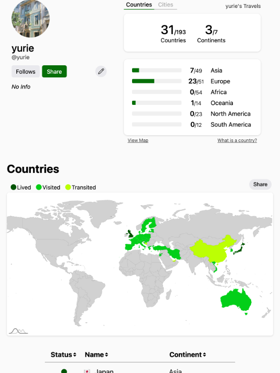This screenshot has width=280, height=373.
Task: Click China on the world map
Action: pyautogui.click(x=212, y=252)
